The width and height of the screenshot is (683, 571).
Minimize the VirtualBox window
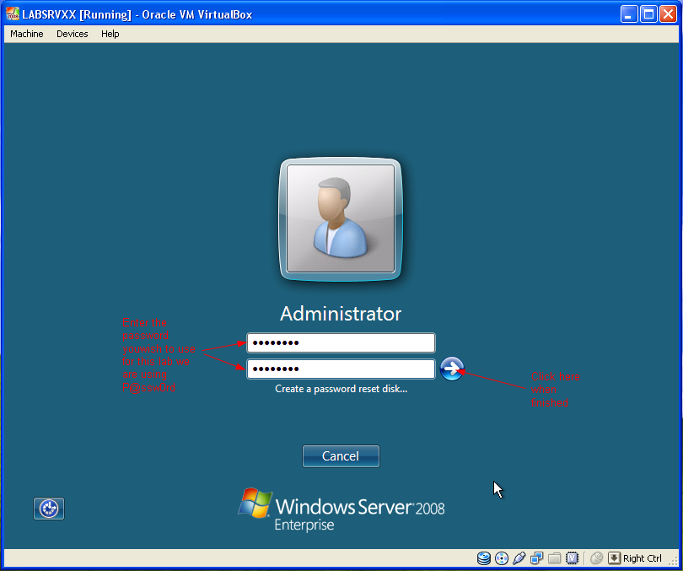coord(629,14)
